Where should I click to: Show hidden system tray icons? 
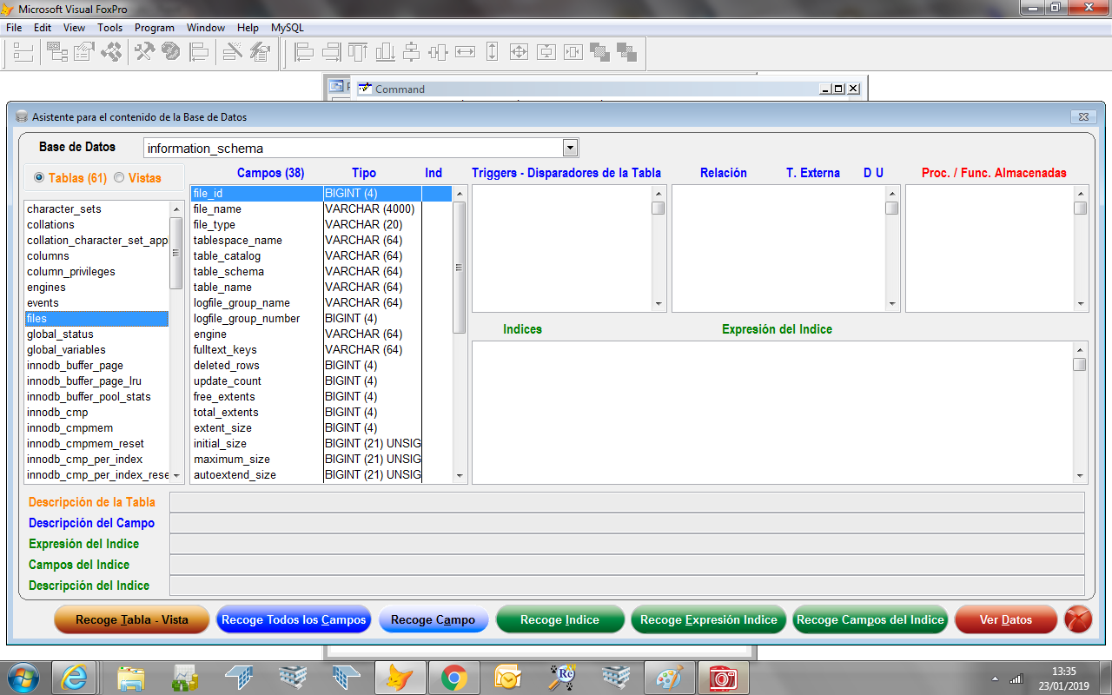[995, 678]
